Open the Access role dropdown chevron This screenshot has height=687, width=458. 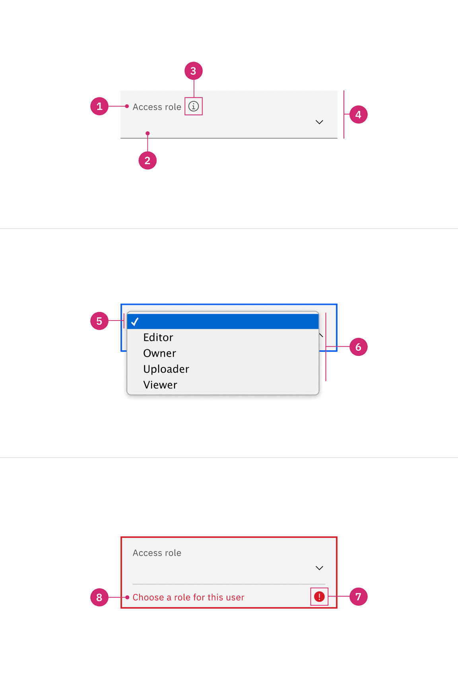coord(319,122)
